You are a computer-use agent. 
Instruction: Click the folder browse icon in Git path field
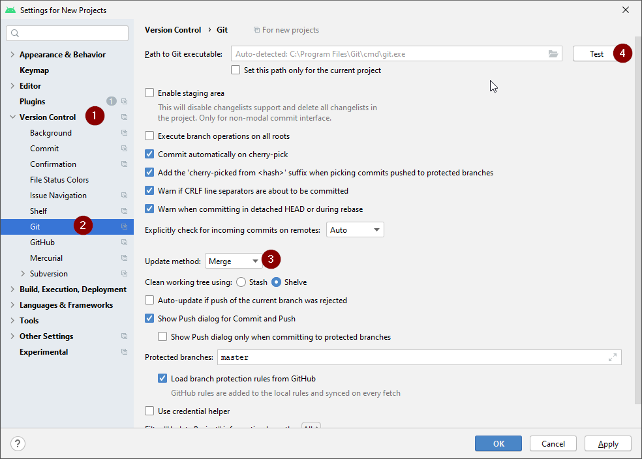click(x=553, y=53)
